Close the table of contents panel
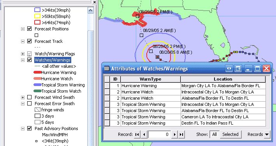The image size is (276, 146). (x=95, y=2)
